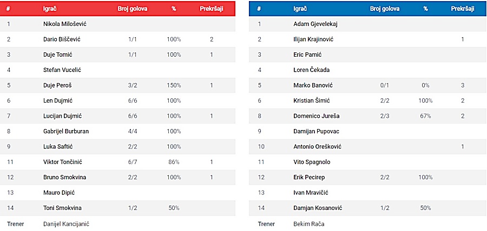The width and height of the screenshot is (487, 231).
Task: Select the "Prekršaji" header in the blue table
Action: (x=463, y=9)
